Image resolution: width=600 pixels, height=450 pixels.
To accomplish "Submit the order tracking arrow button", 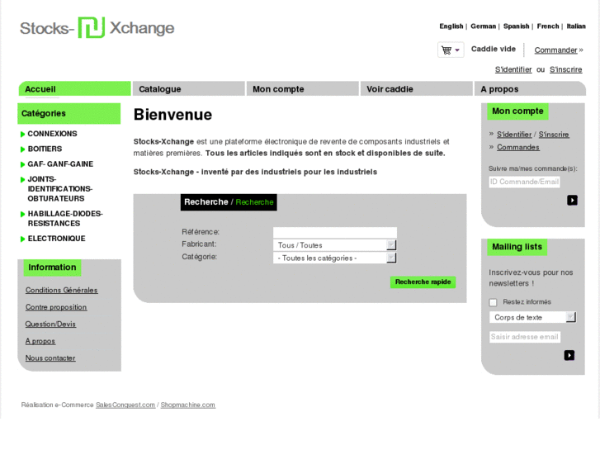I will (572, 201).
